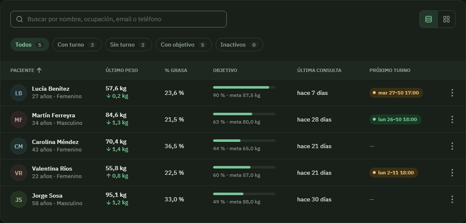466x223 pixels.
Task: Click the text 49 % · meta 88,0 kg
Action: point(237,202)
